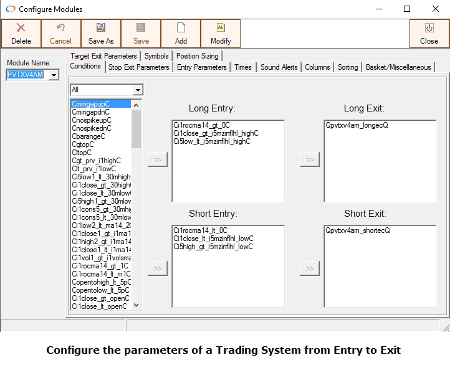Screen dimensions: 450x388
Task: Open the Entry Parameters tab
Action: coord(201,67)
